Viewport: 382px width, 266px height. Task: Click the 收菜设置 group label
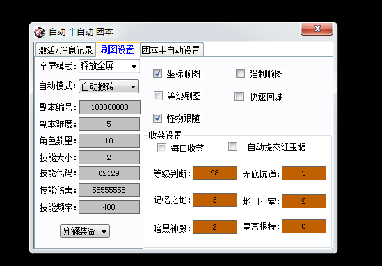click(165, 135)
